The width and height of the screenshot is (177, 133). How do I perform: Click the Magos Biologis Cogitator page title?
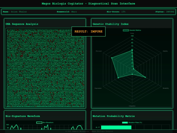coord(88,4)
